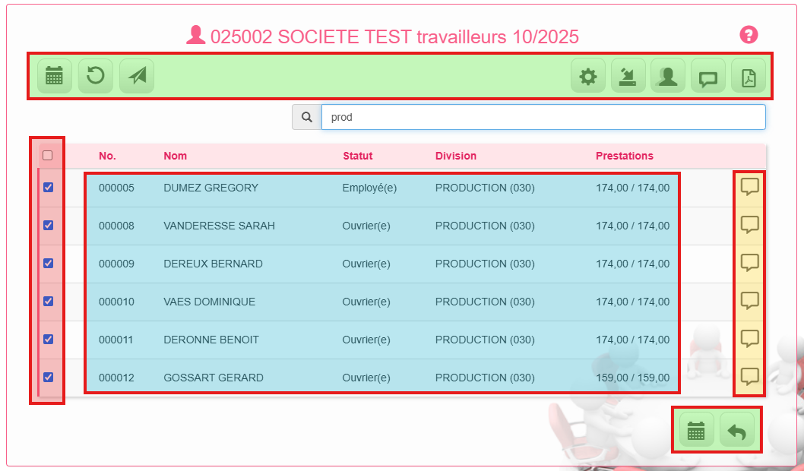Open the calendar tool in the green toolbar

point(53,75)
